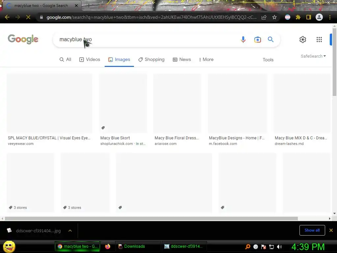Click the blue magnifier search button
This screenshot has height=253, width=337.
click(271, 40)
